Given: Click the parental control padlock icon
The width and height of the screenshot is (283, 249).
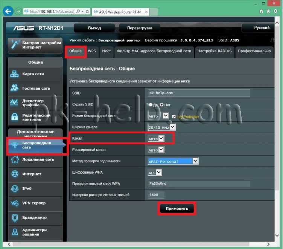Looking at the screenshot, I should click(x=14, y=117).
